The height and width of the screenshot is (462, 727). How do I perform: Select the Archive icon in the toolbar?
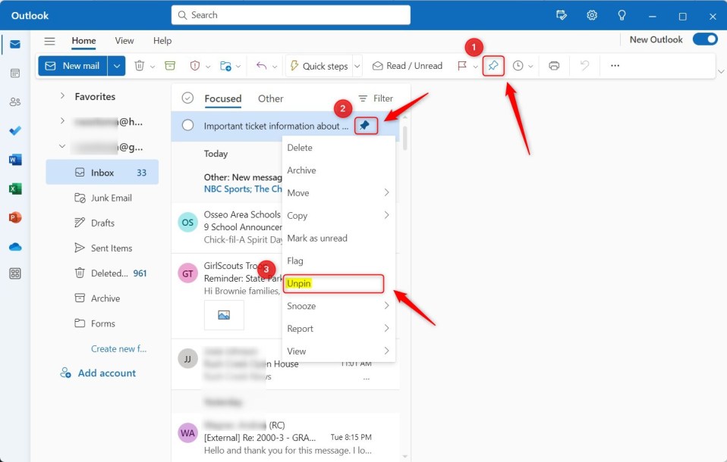(x=168, y=66)
